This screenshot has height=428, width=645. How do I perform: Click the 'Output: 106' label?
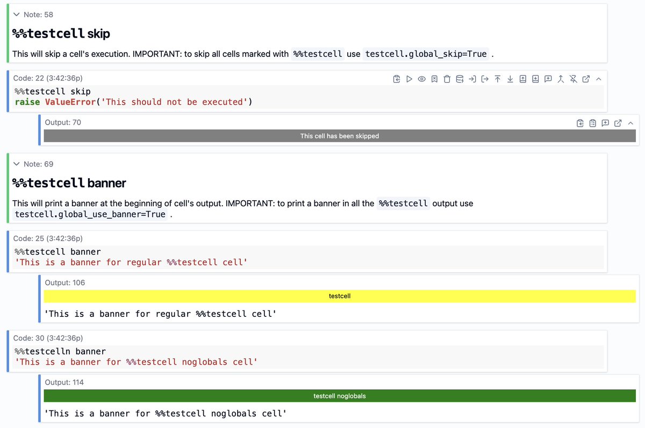[x=65, y=282]
